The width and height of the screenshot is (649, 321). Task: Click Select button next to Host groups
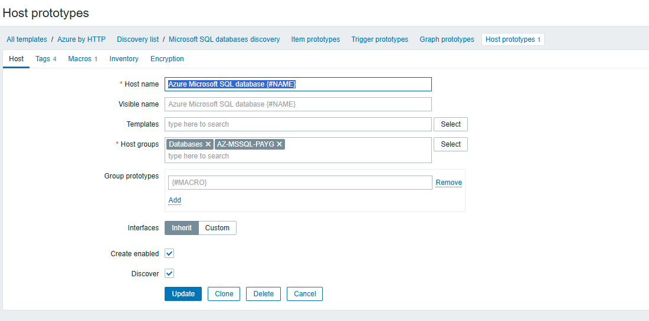pos(451,144)
